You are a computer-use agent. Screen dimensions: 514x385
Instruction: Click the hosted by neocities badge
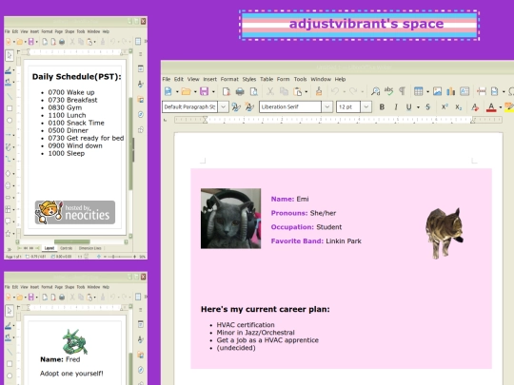75,213
